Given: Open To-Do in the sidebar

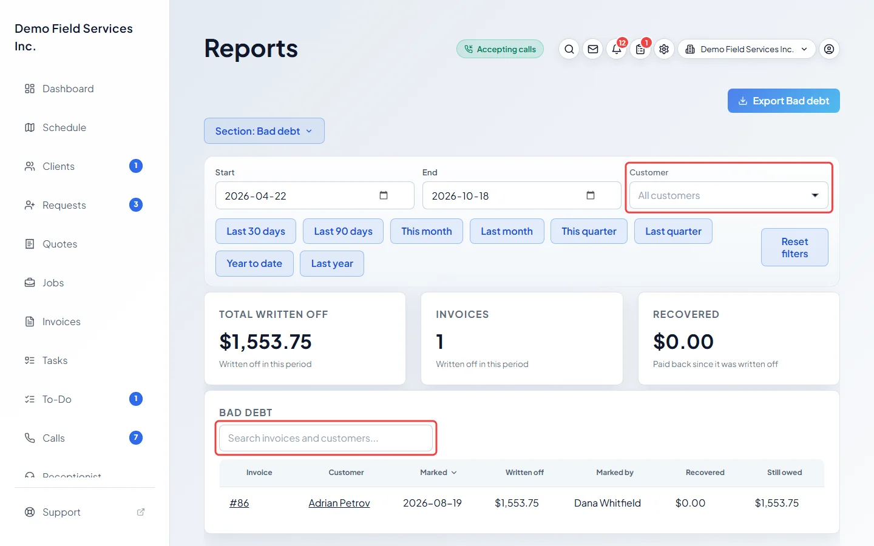Looking at the screenshot, I should click(84, 399).
